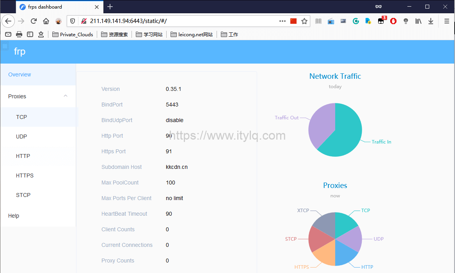Screen dimensions: 455x273
Task: Expand the 工作 bookmark folder
Action: click(229, 34)
